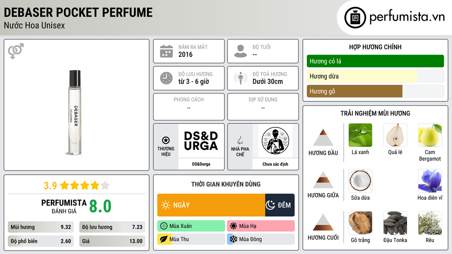Open the Đậu Tonka note image

[395, 223]
